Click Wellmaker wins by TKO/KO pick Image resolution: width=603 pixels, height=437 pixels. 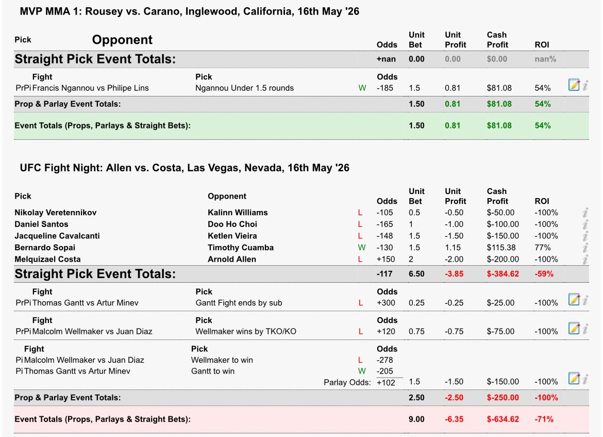coord(246,331)
